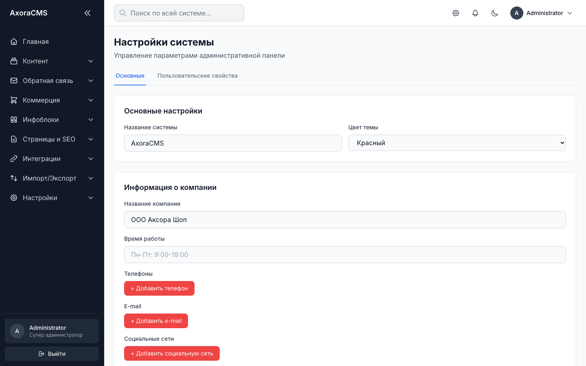Click the sidebar Administrator avatar circle

[17, 331]
